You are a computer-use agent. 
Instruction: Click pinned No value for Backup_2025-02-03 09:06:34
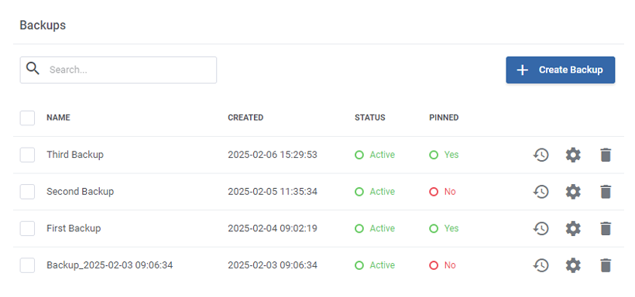pos(443,265)
